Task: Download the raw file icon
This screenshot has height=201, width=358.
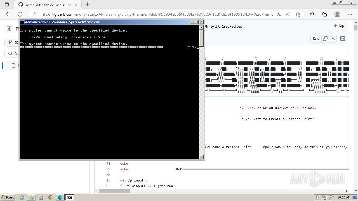Action: coord(333,39)
